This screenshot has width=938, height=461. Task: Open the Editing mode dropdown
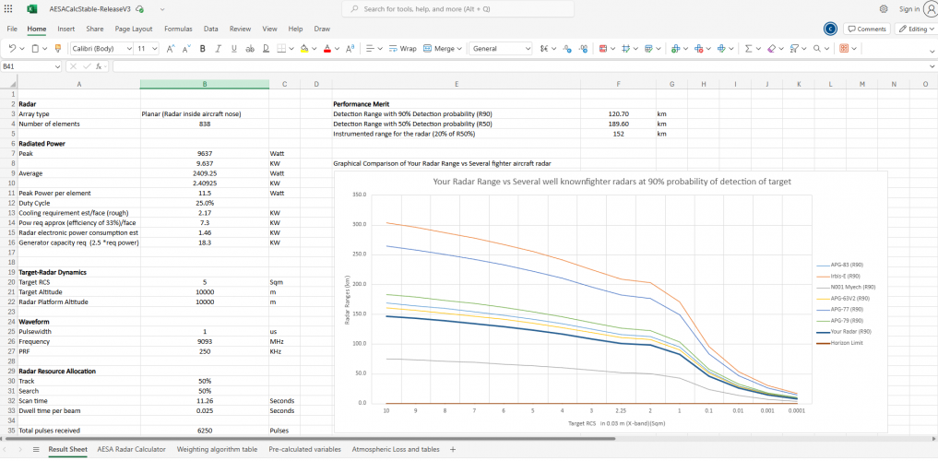coord(915,29)
